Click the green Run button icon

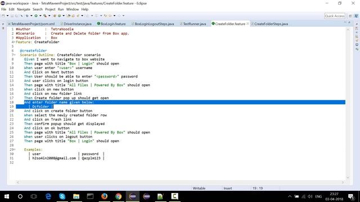(36, 16)
